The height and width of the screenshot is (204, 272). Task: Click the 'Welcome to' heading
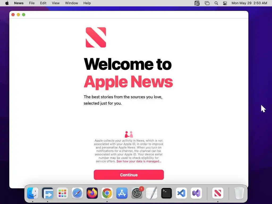click(128, 64)
